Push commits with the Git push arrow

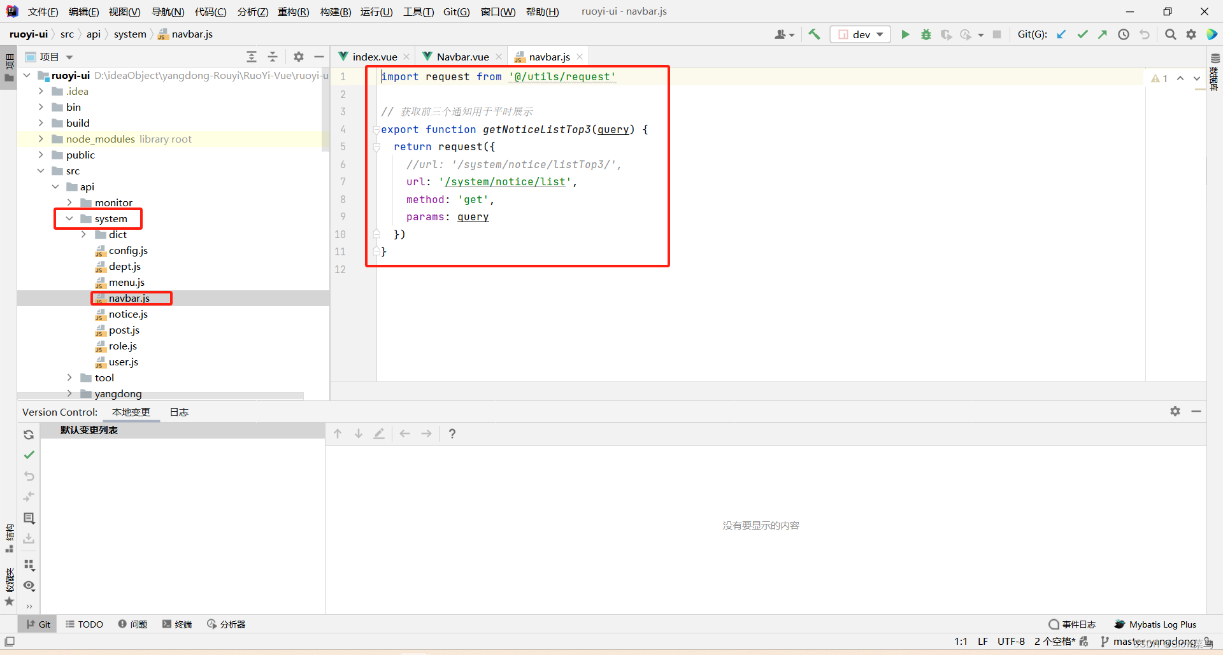[x=1103, y=34]
